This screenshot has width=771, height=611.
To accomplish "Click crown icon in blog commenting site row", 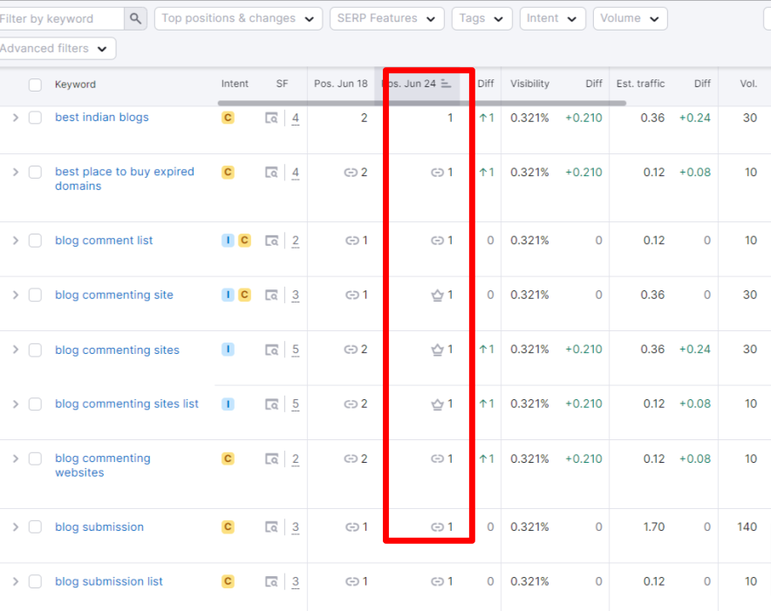I will click(437, 295).
